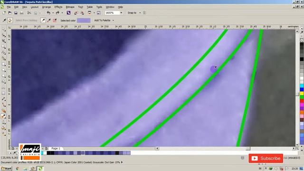Click the Start button on taskbar
304x171 pixels.
point(6,169)
